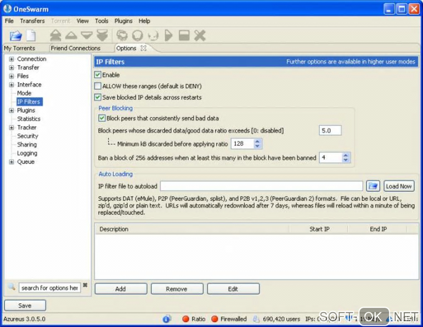Click the Add button
Viewport: 423px width, 327px height.
click(121, 289)
